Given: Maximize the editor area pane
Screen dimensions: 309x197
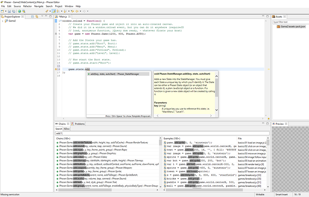Looking at the screenshot, I should click(x=267, y=17).
